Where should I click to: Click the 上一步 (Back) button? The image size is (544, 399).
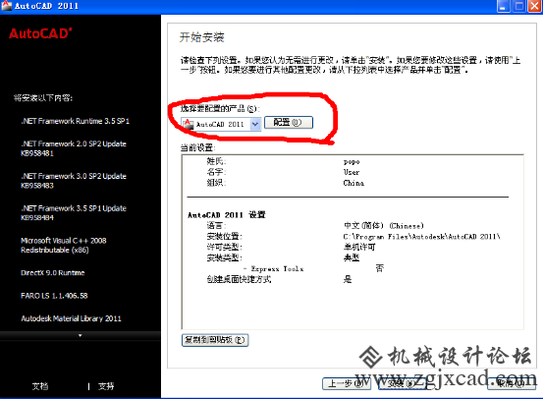(x=347, y=383)
